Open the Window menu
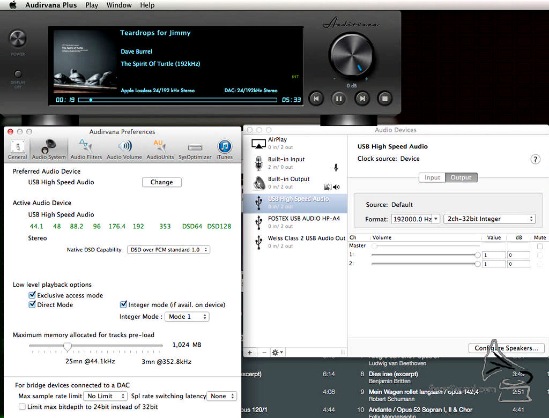 tap(119, 5)
